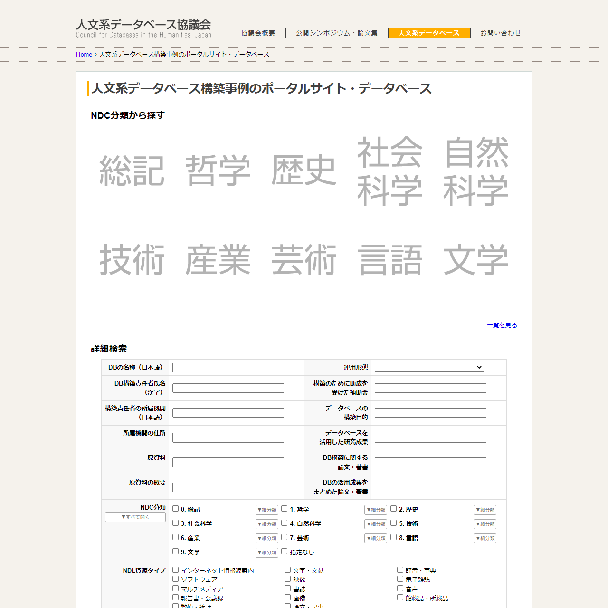Viewport: 608px width, 608px height.
Task: Tick the マルチメディア resource type
Action: pyautogui.click(x=175, y=589)
